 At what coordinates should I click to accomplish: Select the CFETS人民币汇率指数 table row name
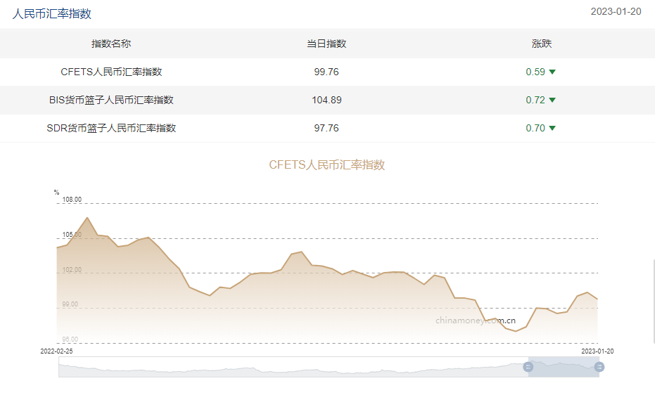pyautogui.click(x=111, y=72)
